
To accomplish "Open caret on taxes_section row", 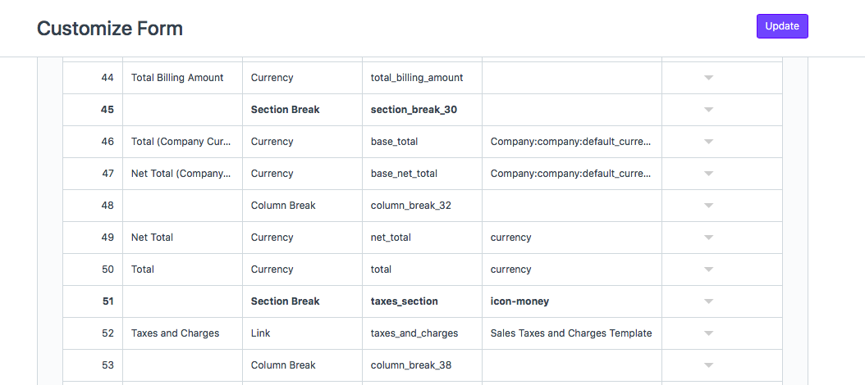I will click(x=709, y=301).
